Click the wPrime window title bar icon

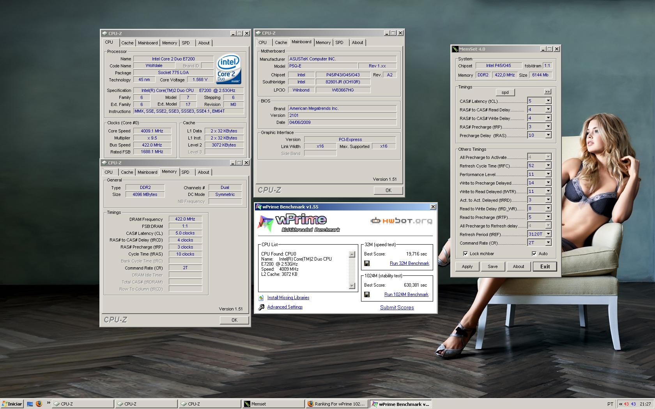[x=258, y=207]
